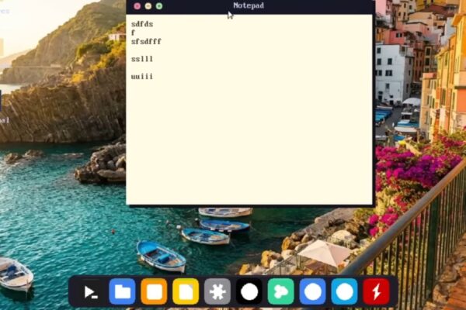This screenshot has width=466, height=310.
Task: Click the orange square dock icon
Action: (154, 292)
